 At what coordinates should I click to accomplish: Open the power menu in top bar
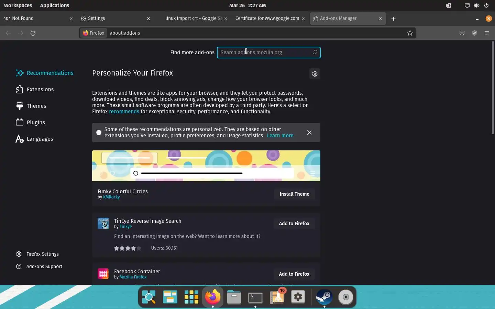(486, 5)
